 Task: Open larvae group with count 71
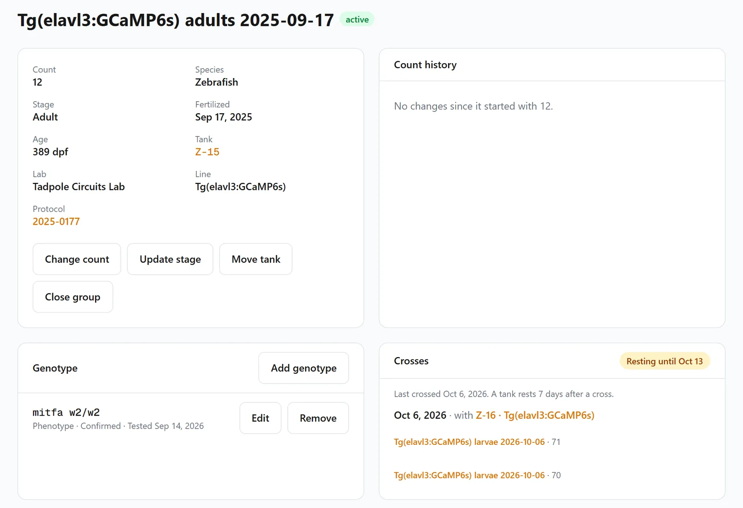click(x=469, y=442)
